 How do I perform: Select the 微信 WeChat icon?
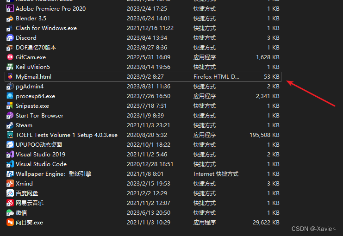coord(10,212)
